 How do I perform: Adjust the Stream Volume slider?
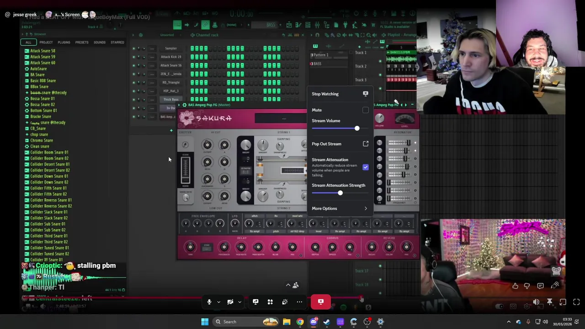pyautogui.click(x=340, y=128)
